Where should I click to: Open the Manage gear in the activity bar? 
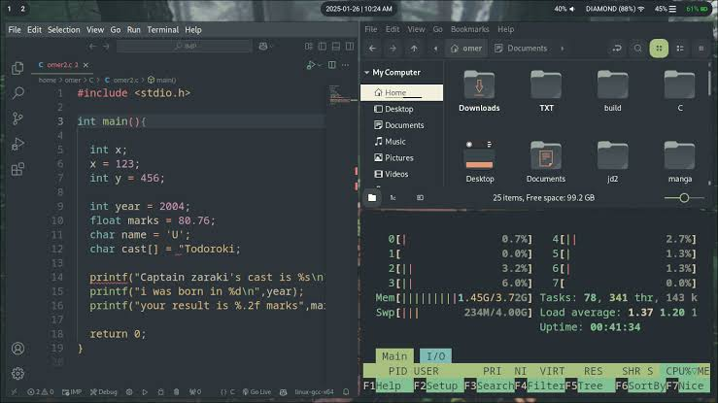pyautogui.click(x=17, y=374)
